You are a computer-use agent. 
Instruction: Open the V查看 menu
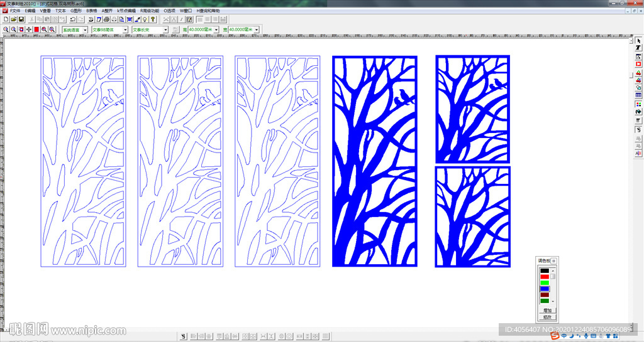45,11
